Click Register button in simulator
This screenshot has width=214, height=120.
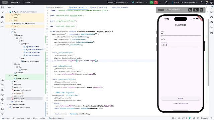(181, 98)
